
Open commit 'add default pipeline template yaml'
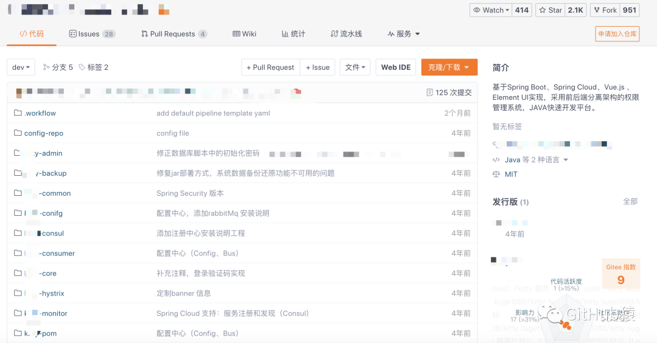coord(213,113)
